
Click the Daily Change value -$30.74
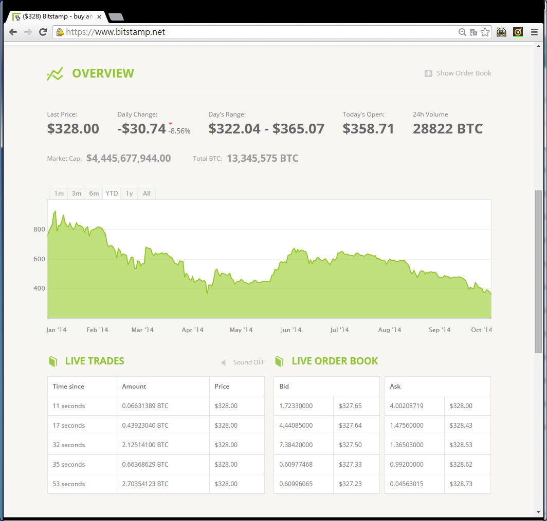[141, 128]
